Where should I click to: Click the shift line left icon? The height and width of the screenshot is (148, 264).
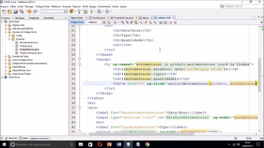tap(161, 22)
